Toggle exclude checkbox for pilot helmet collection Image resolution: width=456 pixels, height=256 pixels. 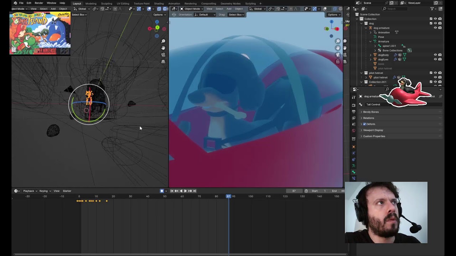(431, 73)
